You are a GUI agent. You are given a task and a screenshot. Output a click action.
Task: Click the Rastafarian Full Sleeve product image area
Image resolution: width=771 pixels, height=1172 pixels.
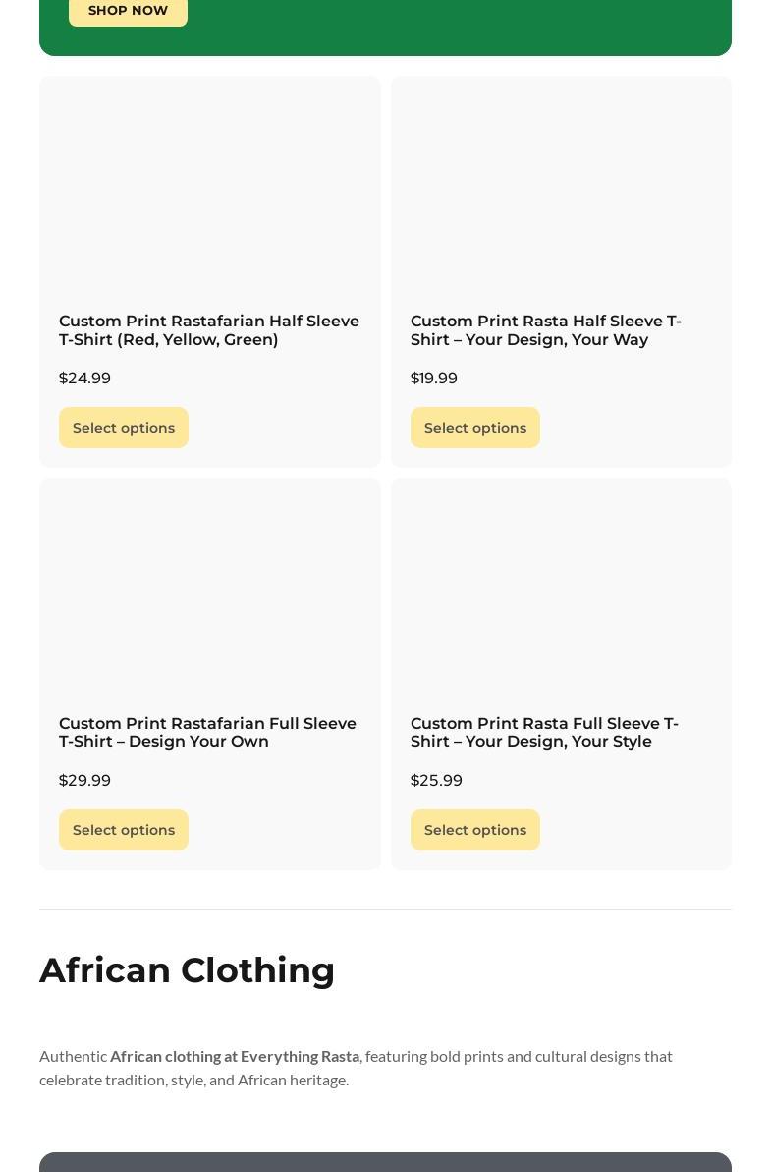point(209,590)
